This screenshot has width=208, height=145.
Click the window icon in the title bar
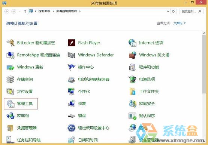tap(4, 3)
